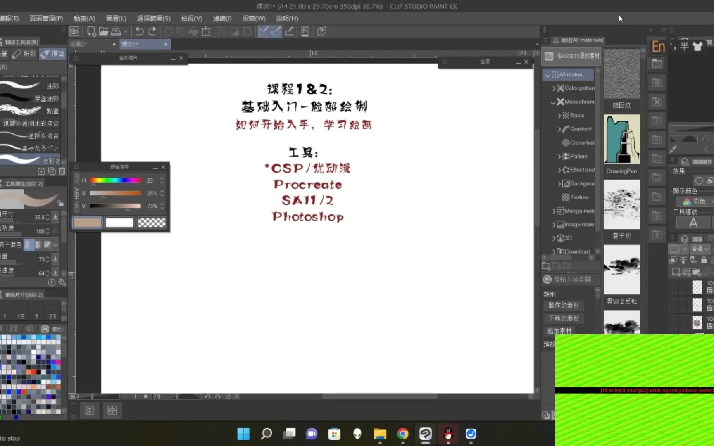
Task: Open the Clip Studio launcher icon
Action: point(74,31)
